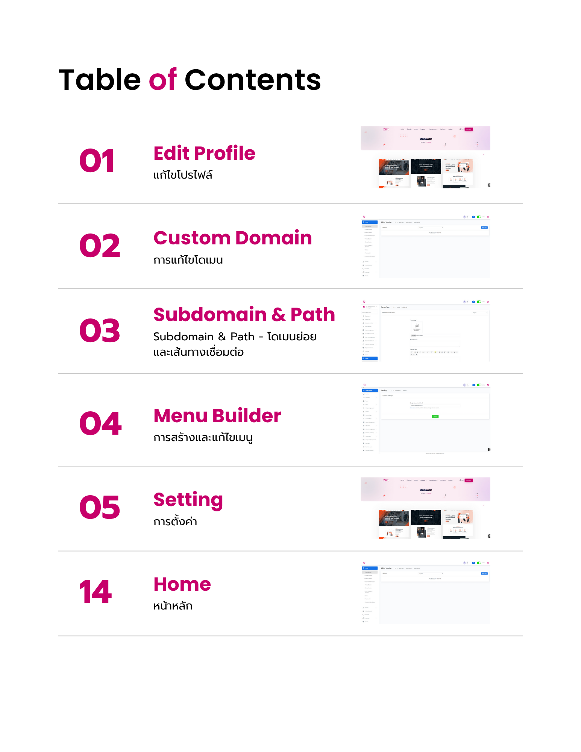Toggle green switch in Menu Builder thumbnail

(x=479, y=385)
